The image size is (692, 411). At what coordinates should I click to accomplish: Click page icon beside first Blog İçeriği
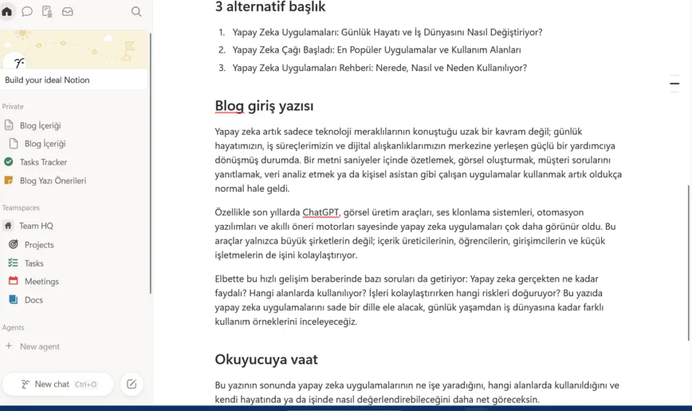click(x=9, y=125)
